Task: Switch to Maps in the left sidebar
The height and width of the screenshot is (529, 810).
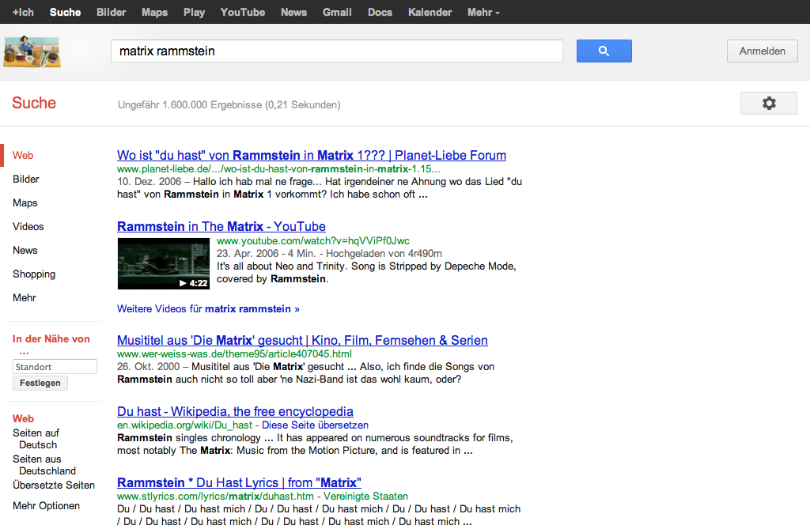Action: point(25,203)
